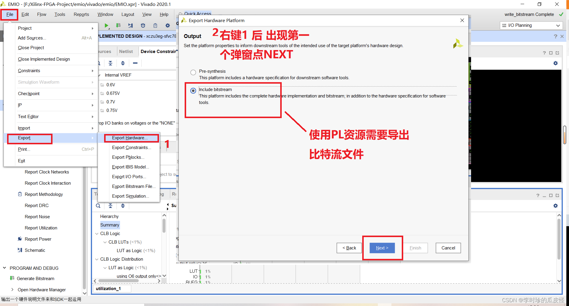Choose Export Bitstream File menu entry
The width and height of the screenshot is (569, 306).
[134, 186]
